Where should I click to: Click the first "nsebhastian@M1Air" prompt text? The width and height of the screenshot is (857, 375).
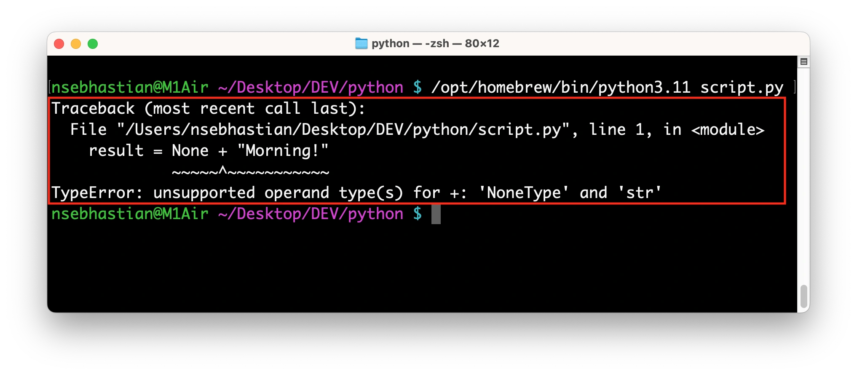point(130,88)
